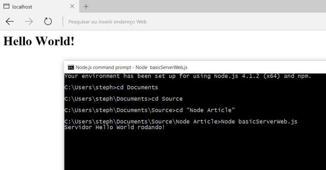Click the 'cd Documents' command line
This screenshot has height=170, width=326.
tap(111, 87)
